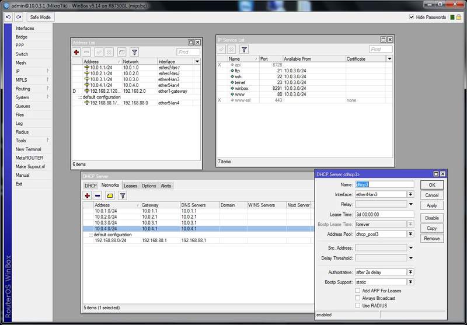The image size is (467, 325).
Task: Click the Remove button in dhcp3 dialog
Action: click(432, 239)
